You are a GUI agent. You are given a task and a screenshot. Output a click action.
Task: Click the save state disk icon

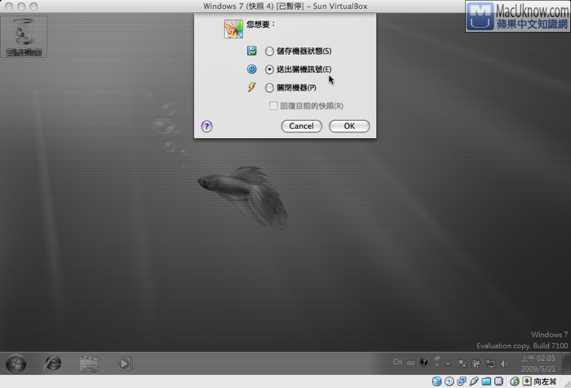251,51
